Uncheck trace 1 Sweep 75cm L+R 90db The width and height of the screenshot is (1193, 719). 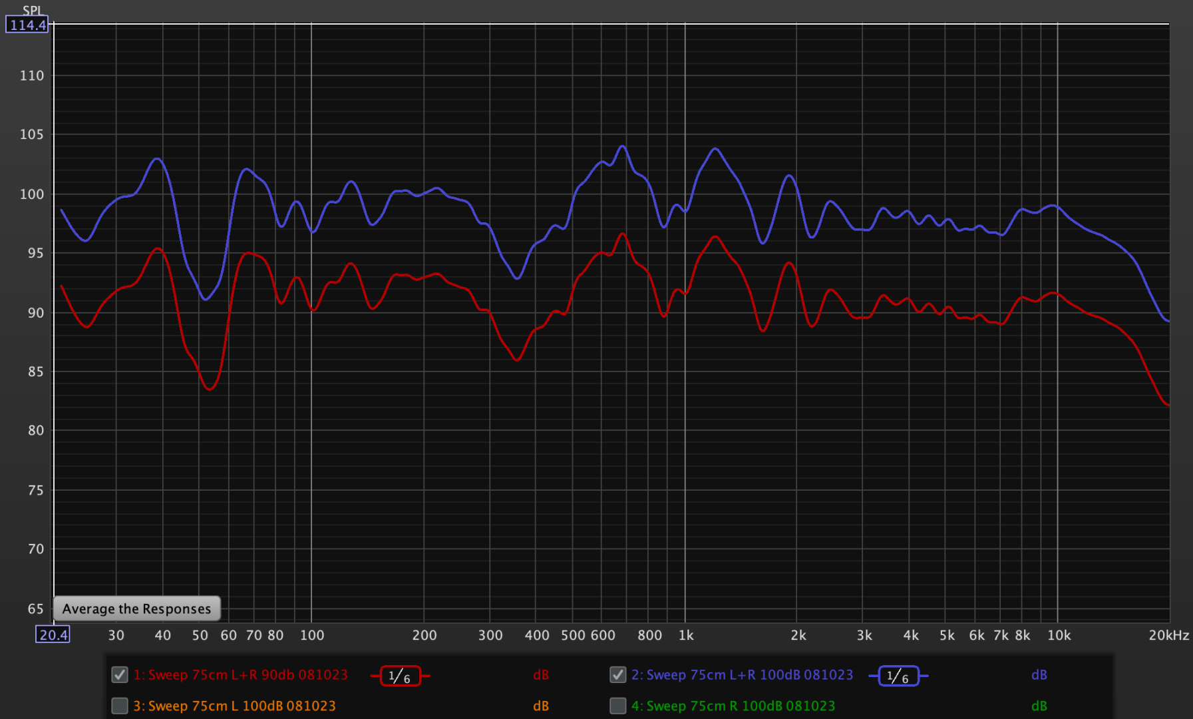coord(120,674)
